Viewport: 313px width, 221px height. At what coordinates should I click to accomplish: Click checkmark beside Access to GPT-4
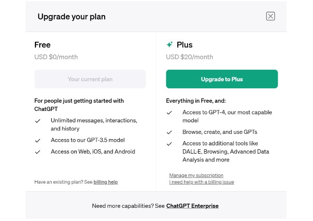tap(169, 112)
